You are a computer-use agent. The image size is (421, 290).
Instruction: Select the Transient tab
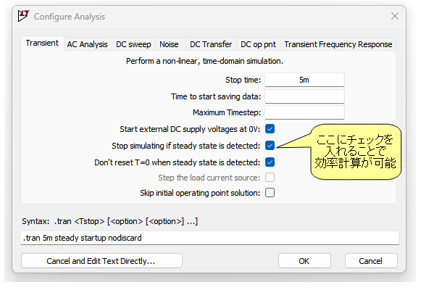coord(42,43)
